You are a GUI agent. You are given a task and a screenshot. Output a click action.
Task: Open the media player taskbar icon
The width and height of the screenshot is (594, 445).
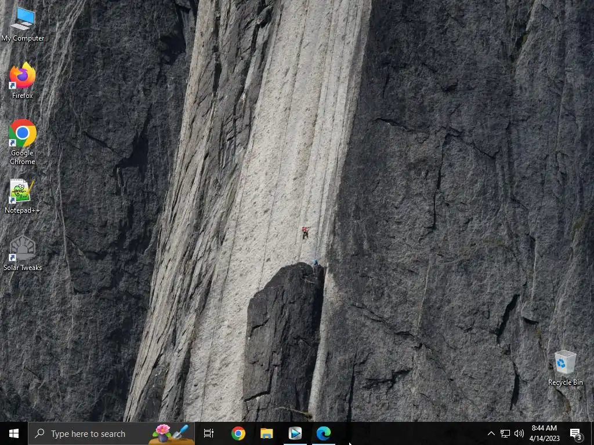[x=295, y=433]
